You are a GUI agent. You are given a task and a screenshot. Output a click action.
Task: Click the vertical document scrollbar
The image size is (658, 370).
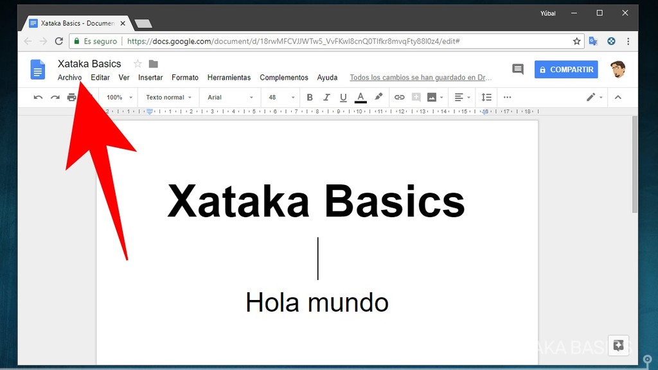(x=635, y=164)
